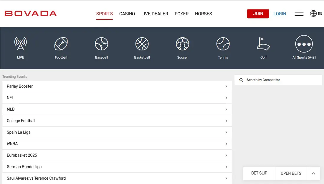Expand the NFL trending event chevron
Screen dimensions: 324x184
pos(226,98)
